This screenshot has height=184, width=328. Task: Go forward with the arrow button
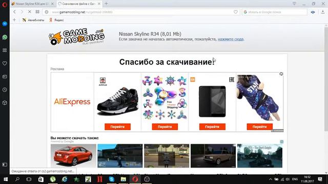click(x=22, y=12)
